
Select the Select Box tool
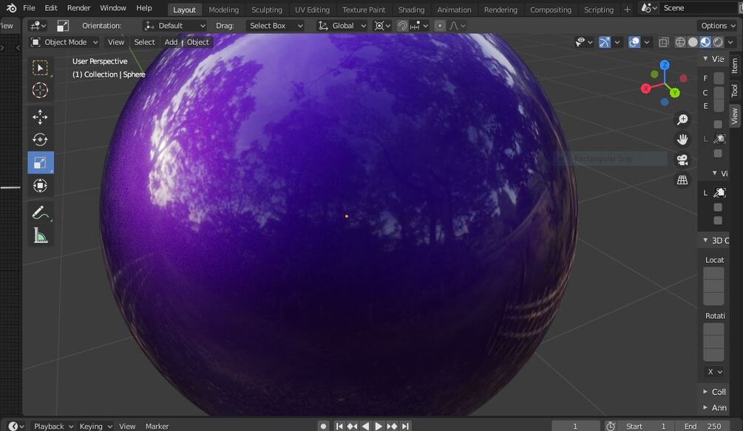coord(40,68)
